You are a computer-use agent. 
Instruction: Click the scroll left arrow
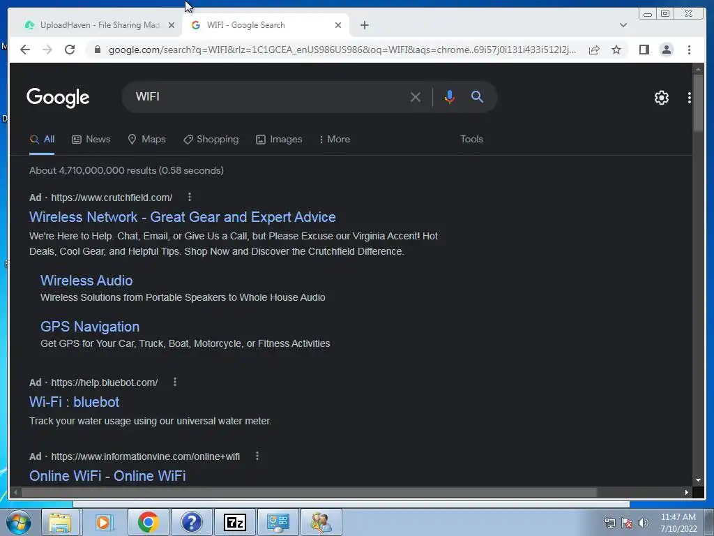click(15, 492)
